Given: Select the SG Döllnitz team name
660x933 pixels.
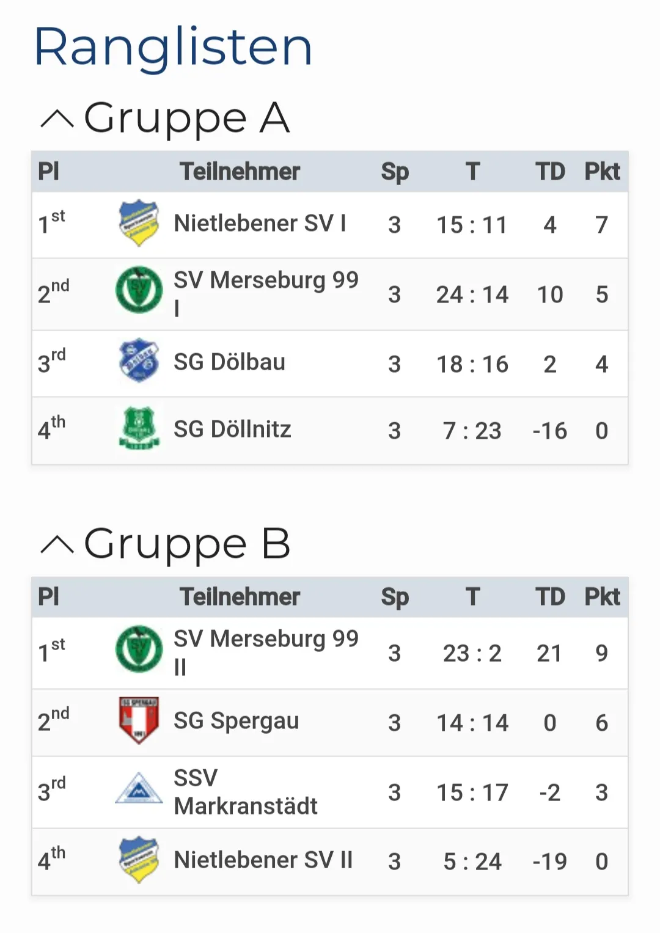Looking at the screenshot, I should tap(232, 429).
